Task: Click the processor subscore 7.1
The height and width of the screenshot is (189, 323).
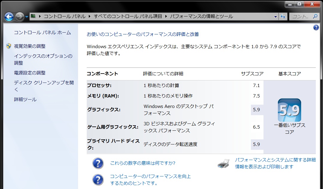Action: tap(256, 86)
